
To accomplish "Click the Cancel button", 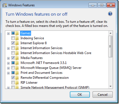I will coord(103,95).
